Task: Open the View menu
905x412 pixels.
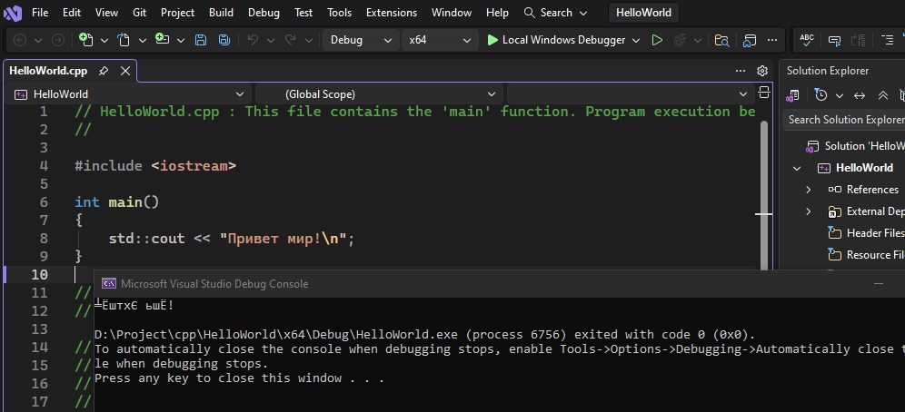Action: tap(107, 12)
